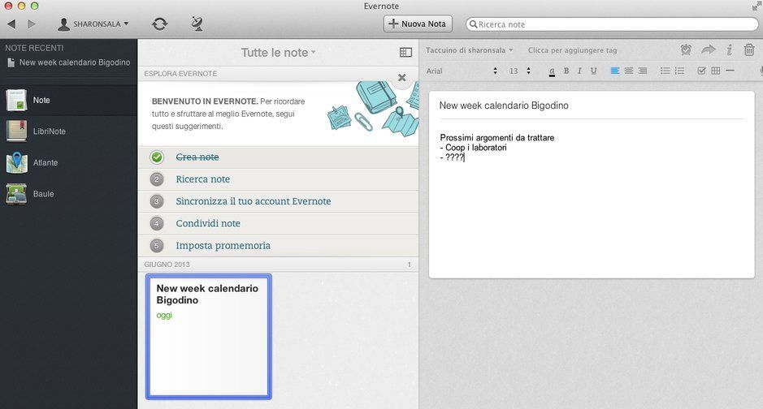Toggle italic formatting
The height and width of the screenshot is (409, 763).
(x=579, y=71)
